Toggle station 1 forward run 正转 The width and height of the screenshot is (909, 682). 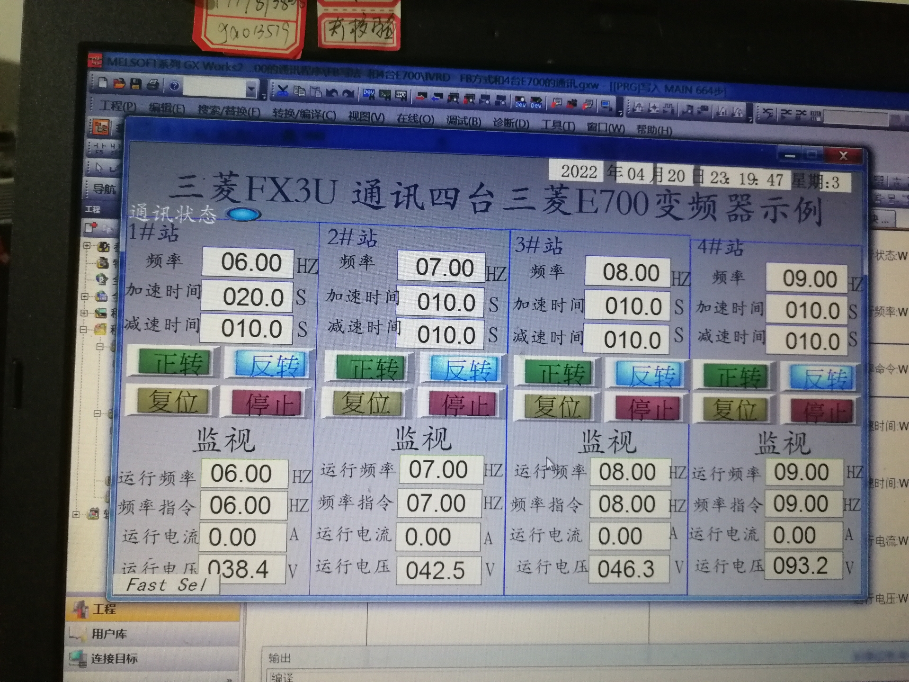pos(174,363)
